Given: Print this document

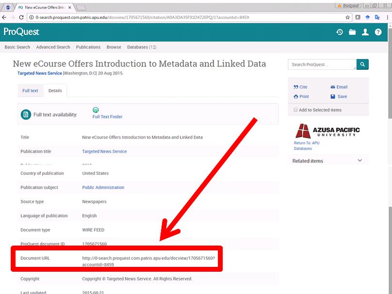Looking at the screenshot, I should [301, 96].
